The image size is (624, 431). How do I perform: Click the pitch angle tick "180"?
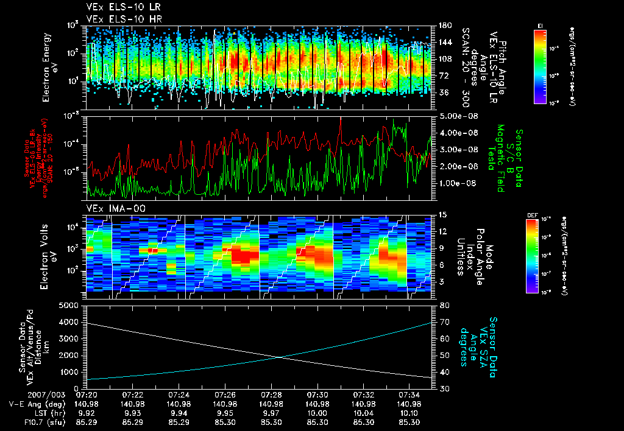(x=445, y=26)
